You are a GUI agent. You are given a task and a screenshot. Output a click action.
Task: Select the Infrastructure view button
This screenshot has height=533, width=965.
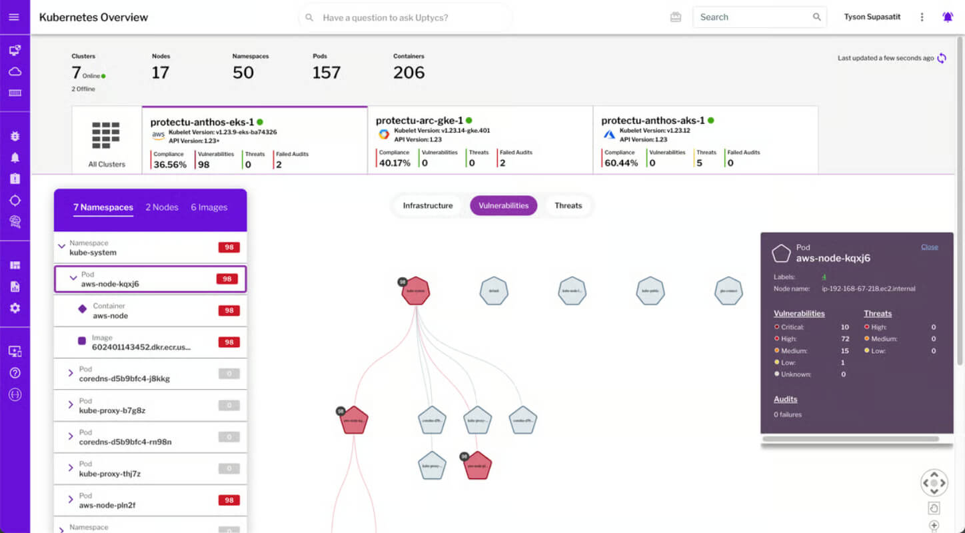coord(428,205)
